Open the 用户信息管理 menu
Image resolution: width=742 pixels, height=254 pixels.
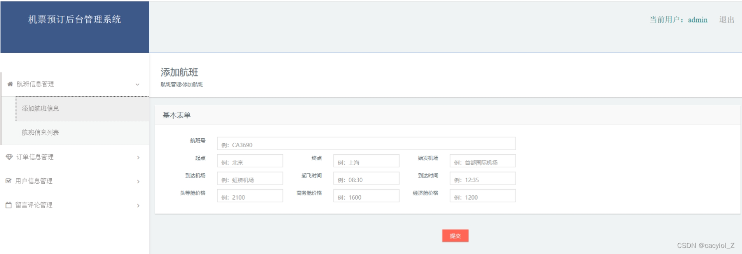tap(75, 181)
